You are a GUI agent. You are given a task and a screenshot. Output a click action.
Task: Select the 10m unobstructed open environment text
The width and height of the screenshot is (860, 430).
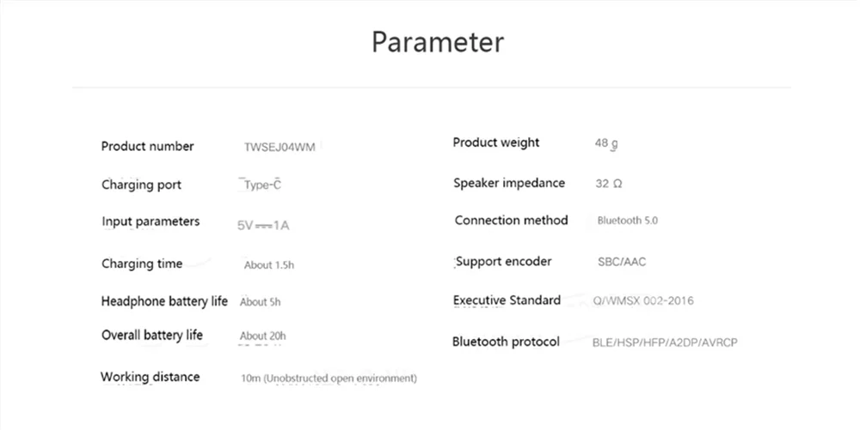click(x=329, y=378)
